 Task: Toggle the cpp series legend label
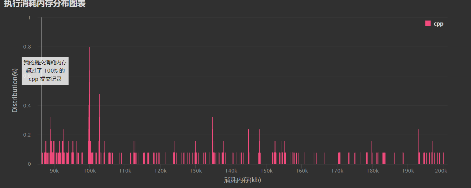tap(438, 24)
